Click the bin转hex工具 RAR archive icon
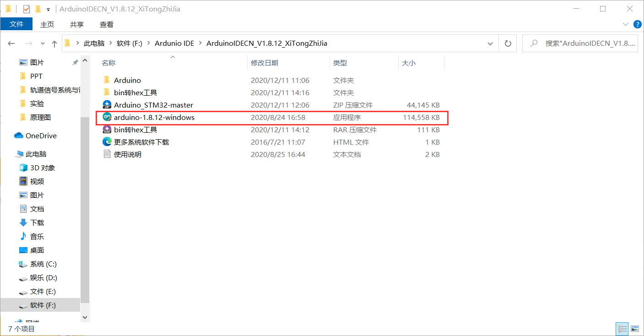 click(x=107, y=130)
